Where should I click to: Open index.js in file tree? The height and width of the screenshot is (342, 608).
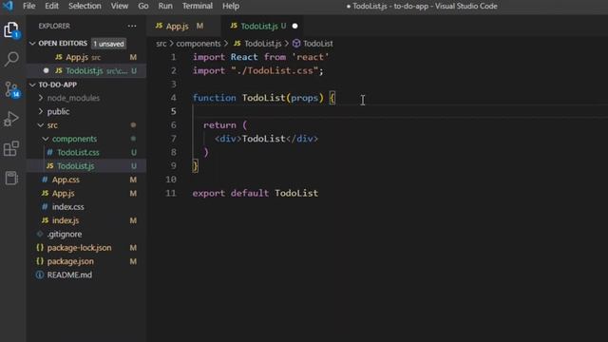[x=86, y=220]
